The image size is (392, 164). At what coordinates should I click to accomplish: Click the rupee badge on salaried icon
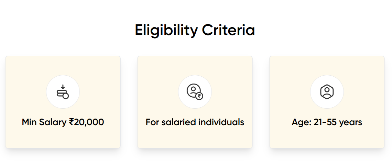point(199,96)
